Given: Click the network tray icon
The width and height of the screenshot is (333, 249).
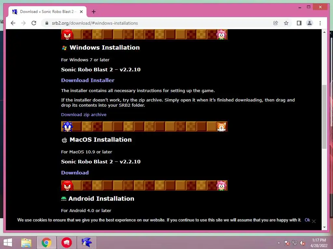Looking at the screenshot, I should point(295,243).
